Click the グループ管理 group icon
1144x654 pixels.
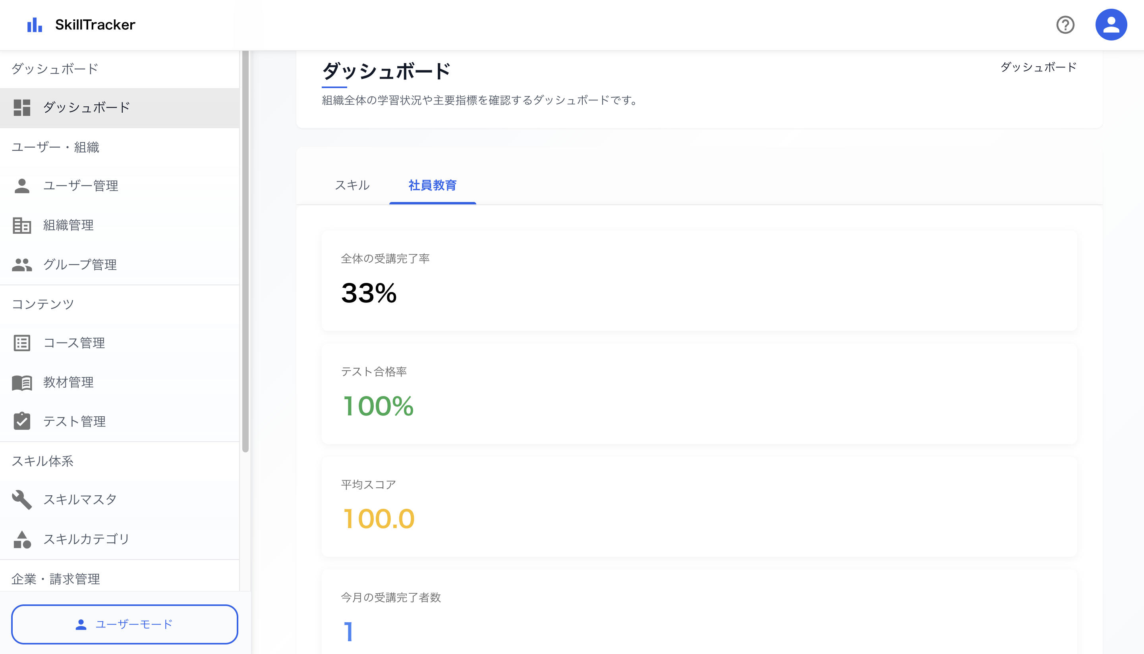coord(22,265)
